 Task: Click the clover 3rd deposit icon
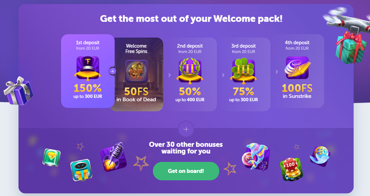243,71
